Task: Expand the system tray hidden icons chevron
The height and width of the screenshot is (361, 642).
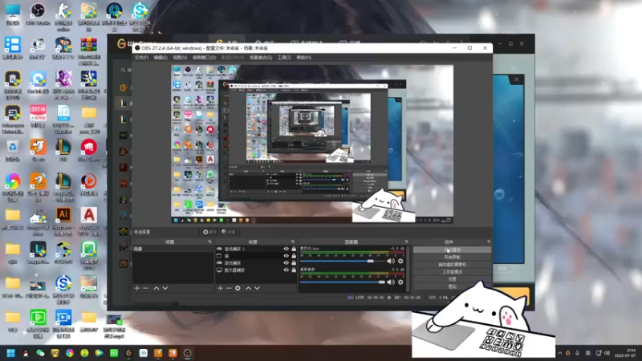Action: tap(559, 353)
